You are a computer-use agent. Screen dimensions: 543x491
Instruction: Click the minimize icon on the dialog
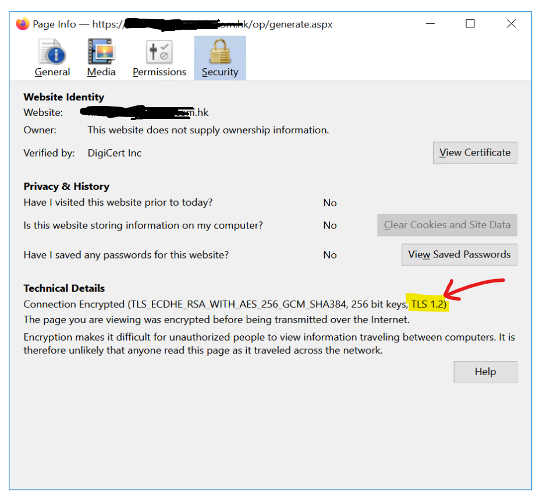click(429, 24)
